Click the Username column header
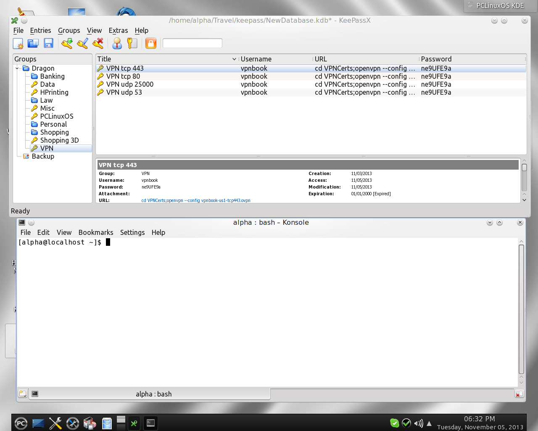Viewport: 538px width, 431px height. click(276, 59)
